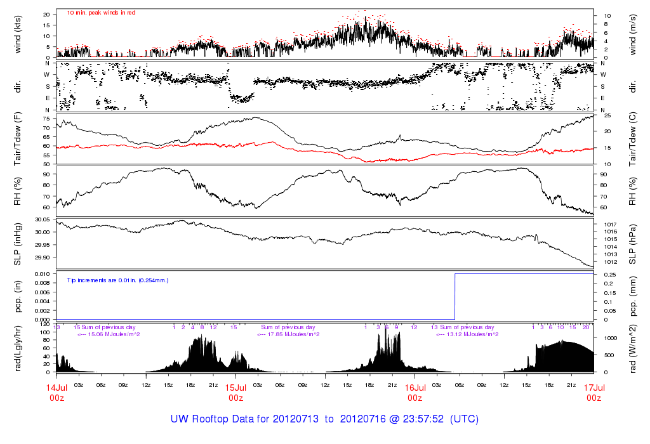Viewport: 650px width, 444px height.
Task: Click the left 'dir.' wind direction label
Action: pos(17,87)
